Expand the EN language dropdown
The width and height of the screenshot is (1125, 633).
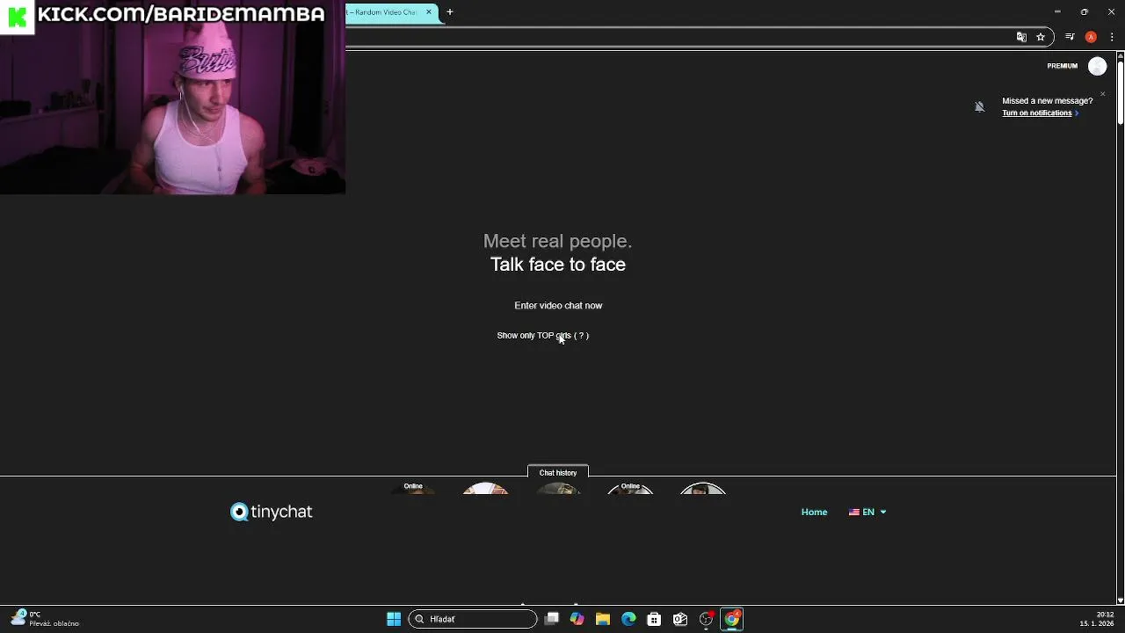(867, 512)
